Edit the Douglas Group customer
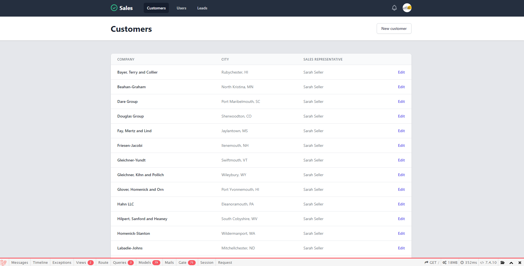The image size is (524, 266). point(401,116)
